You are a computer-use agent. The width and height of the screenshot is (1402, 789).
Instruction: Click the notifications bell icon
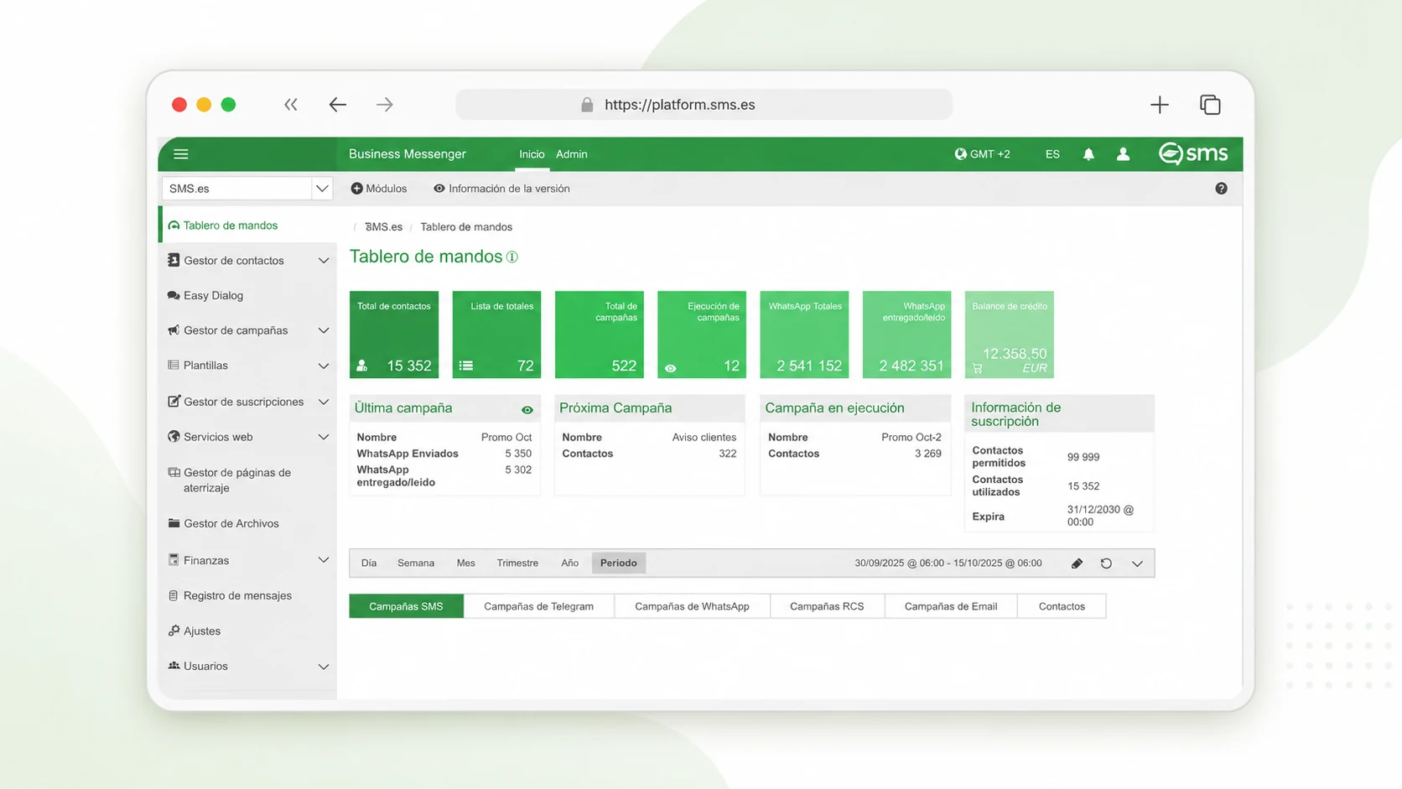[1088, 154]
